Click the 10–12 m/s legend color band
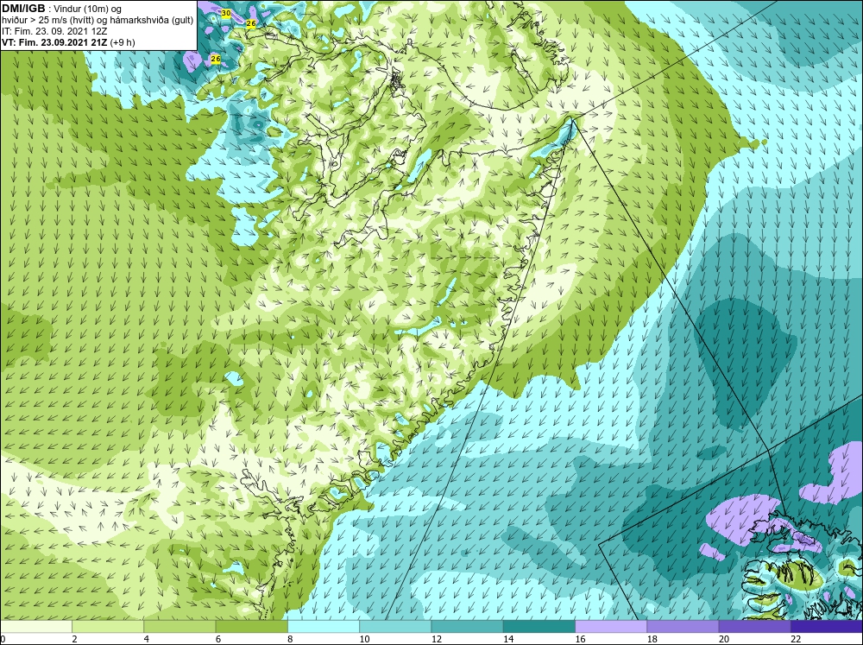This screenshot has height=645, width=863. coord(395,627)
